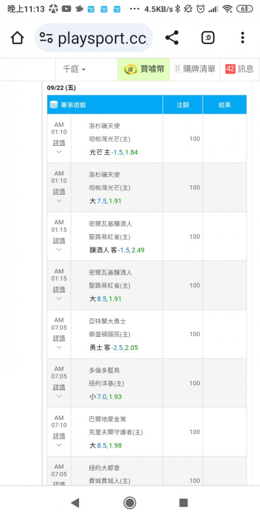Tap the Android recent apps square button
This screenshot has height=520, width=260.
[184, 503]
